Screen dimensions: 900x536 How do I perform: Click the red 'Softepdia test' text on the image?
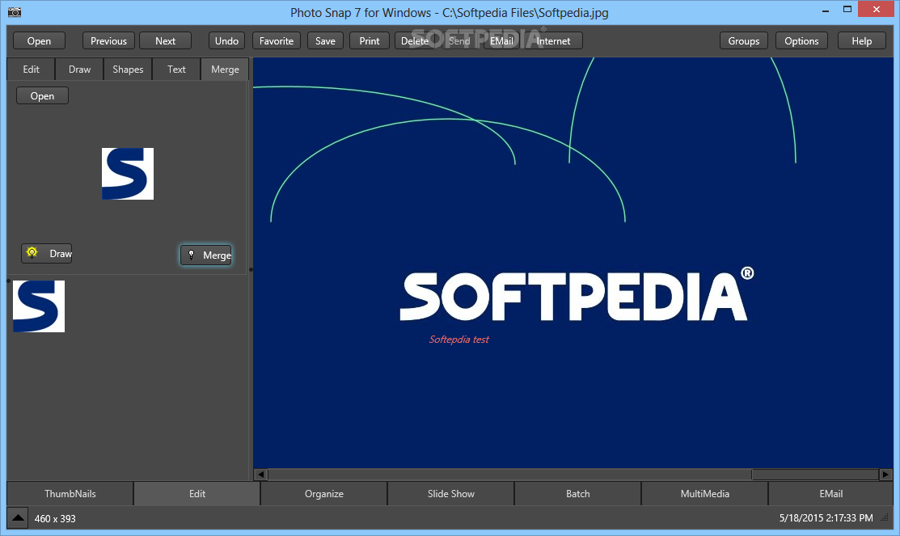click(x=458, y=340)
